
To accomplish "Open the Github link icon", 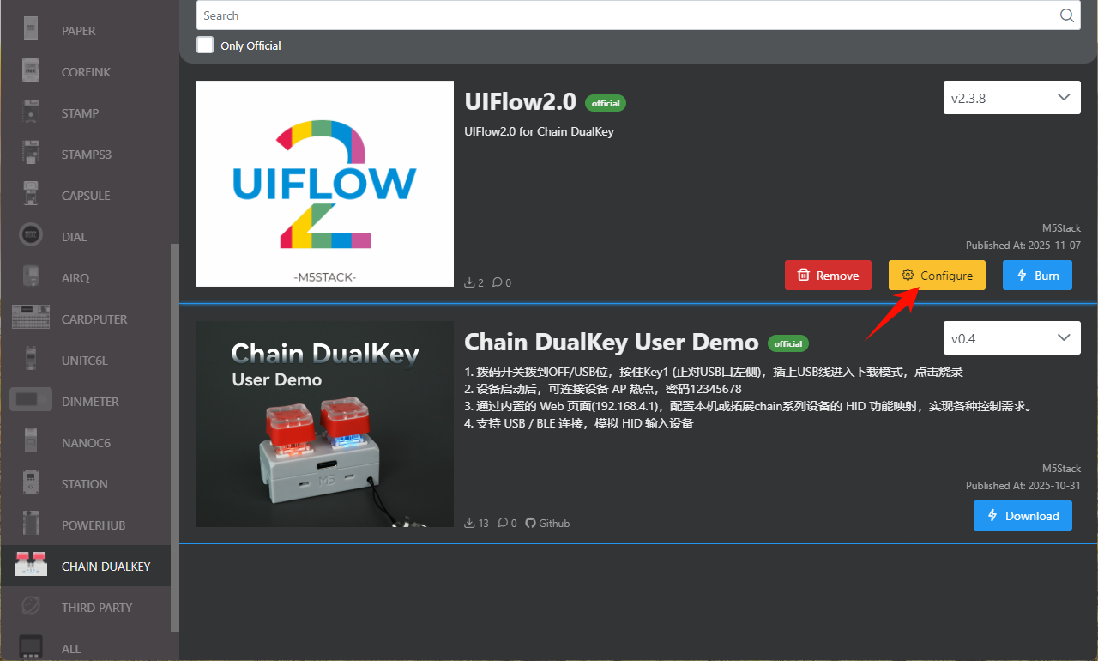I will 530,523.
